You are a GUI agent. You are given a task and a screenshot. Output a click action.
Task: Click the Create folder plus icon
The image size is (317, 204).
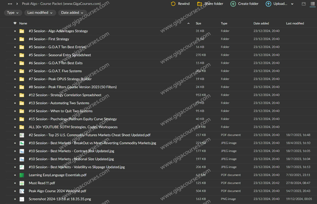[x=233, y=4]
